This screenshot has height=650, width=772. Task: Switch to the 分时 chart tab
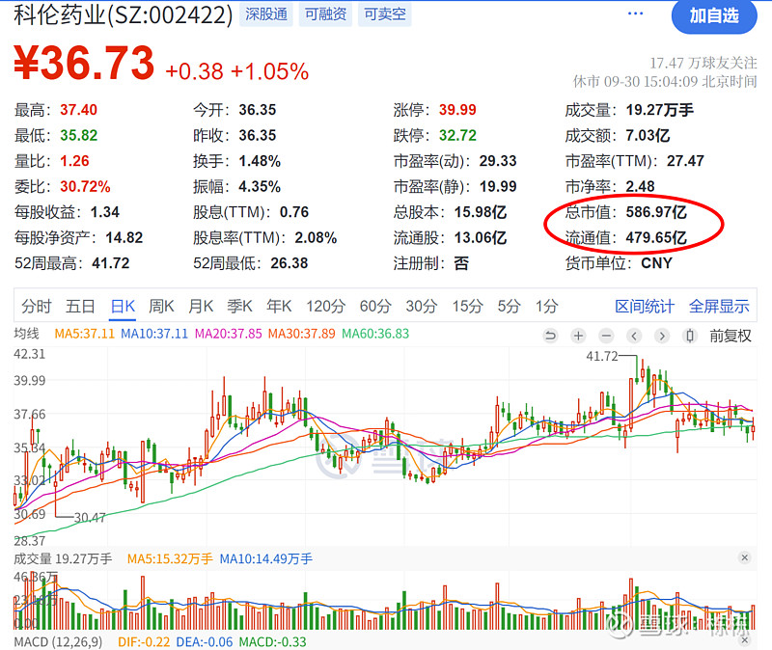(x=36, y=306)
